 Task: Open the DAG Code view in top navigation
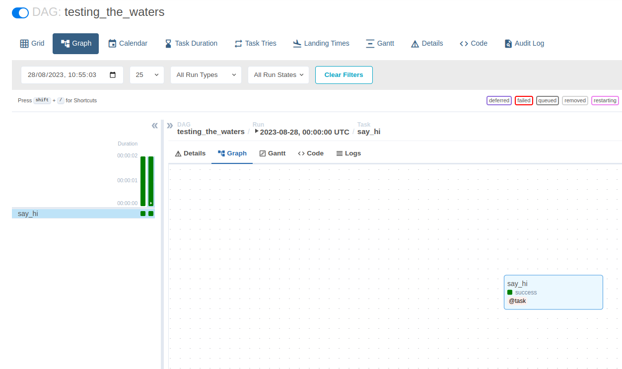click(x=473, y=43)
